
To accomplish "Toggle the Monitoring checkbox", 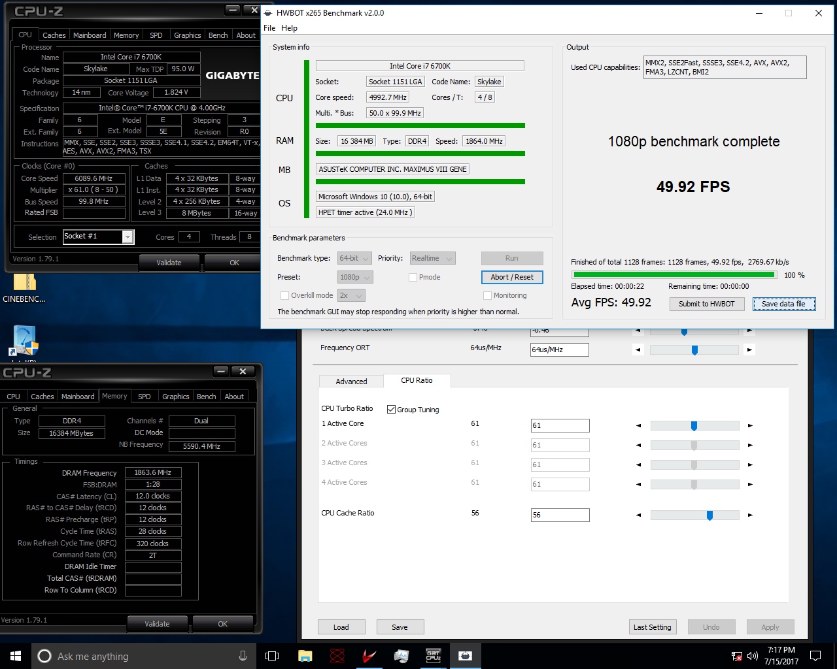I will (487, 295).
